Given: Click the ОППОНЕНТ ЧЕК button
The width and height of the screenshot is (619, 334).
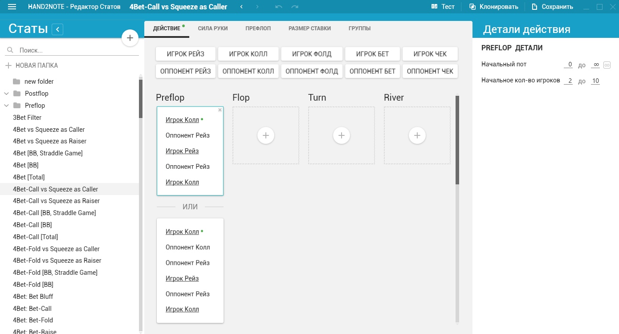Looking at the screenshot, I should pos(430,71).
